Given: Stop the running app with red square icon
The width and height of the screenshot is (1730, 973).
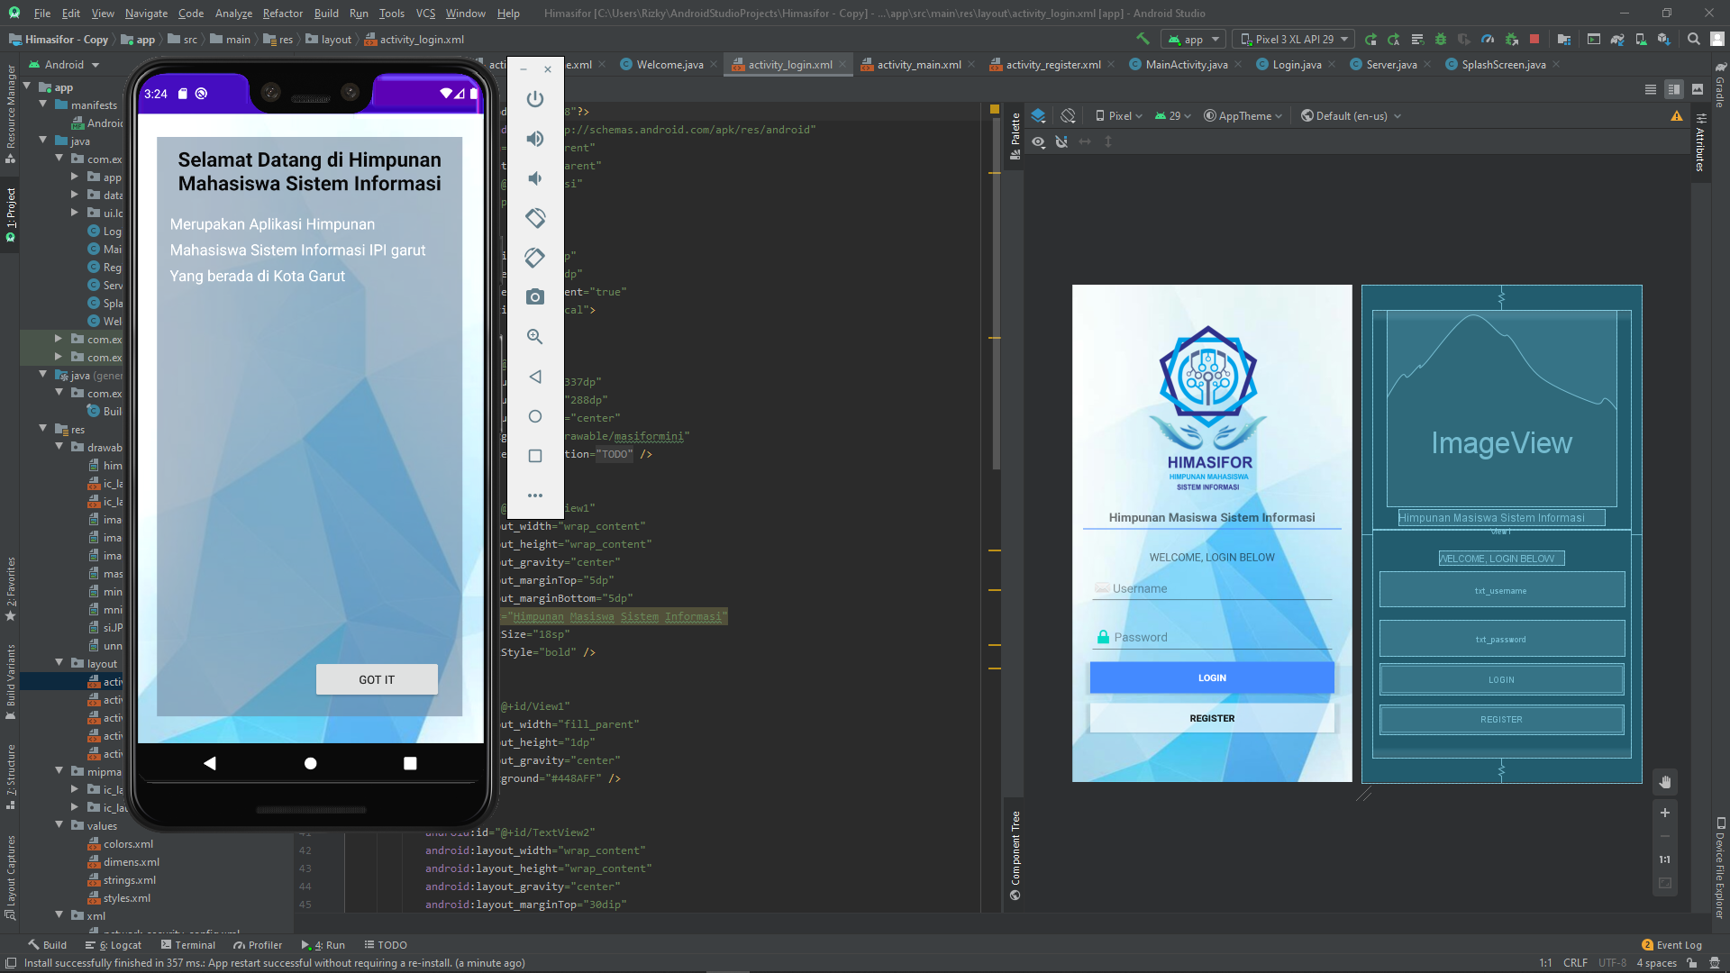Looking at the screenshot, I should [1534, 39].
